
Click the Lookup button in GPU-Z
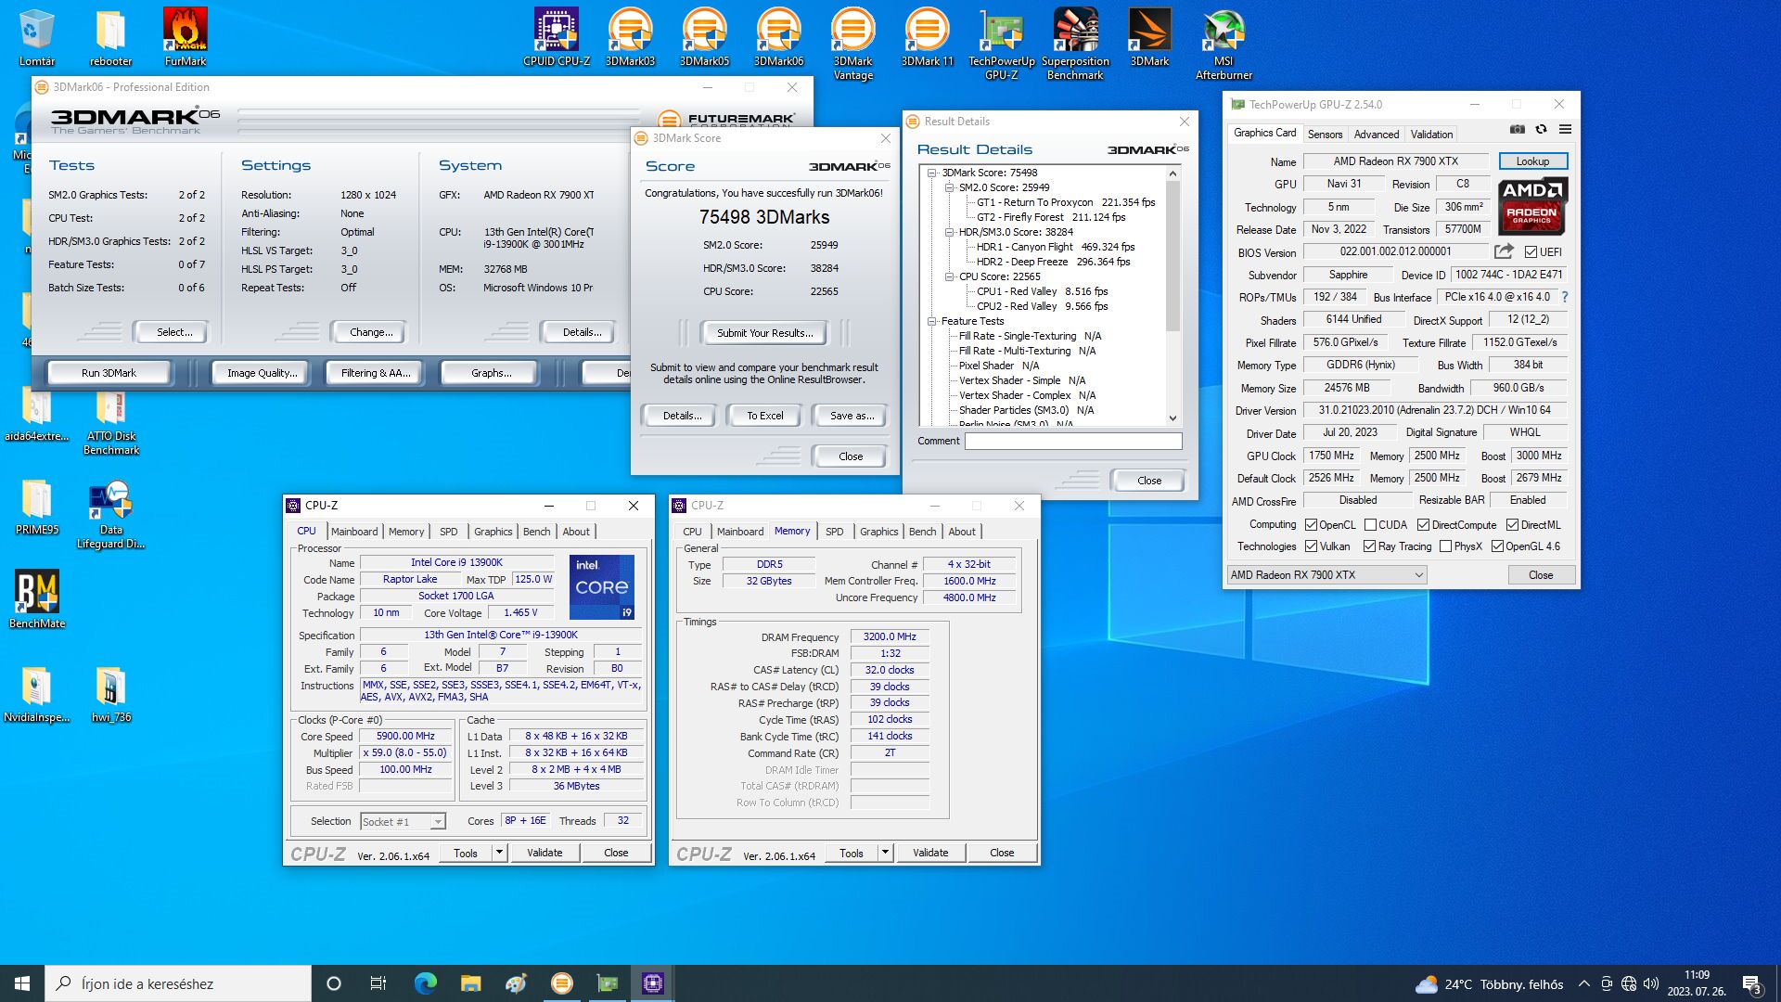pyautogui.click(x=1532, y=161)
